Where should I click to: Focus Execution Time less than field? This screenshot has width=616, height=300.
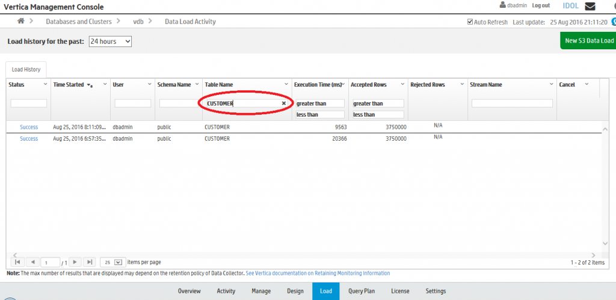(x=320, y=115)
